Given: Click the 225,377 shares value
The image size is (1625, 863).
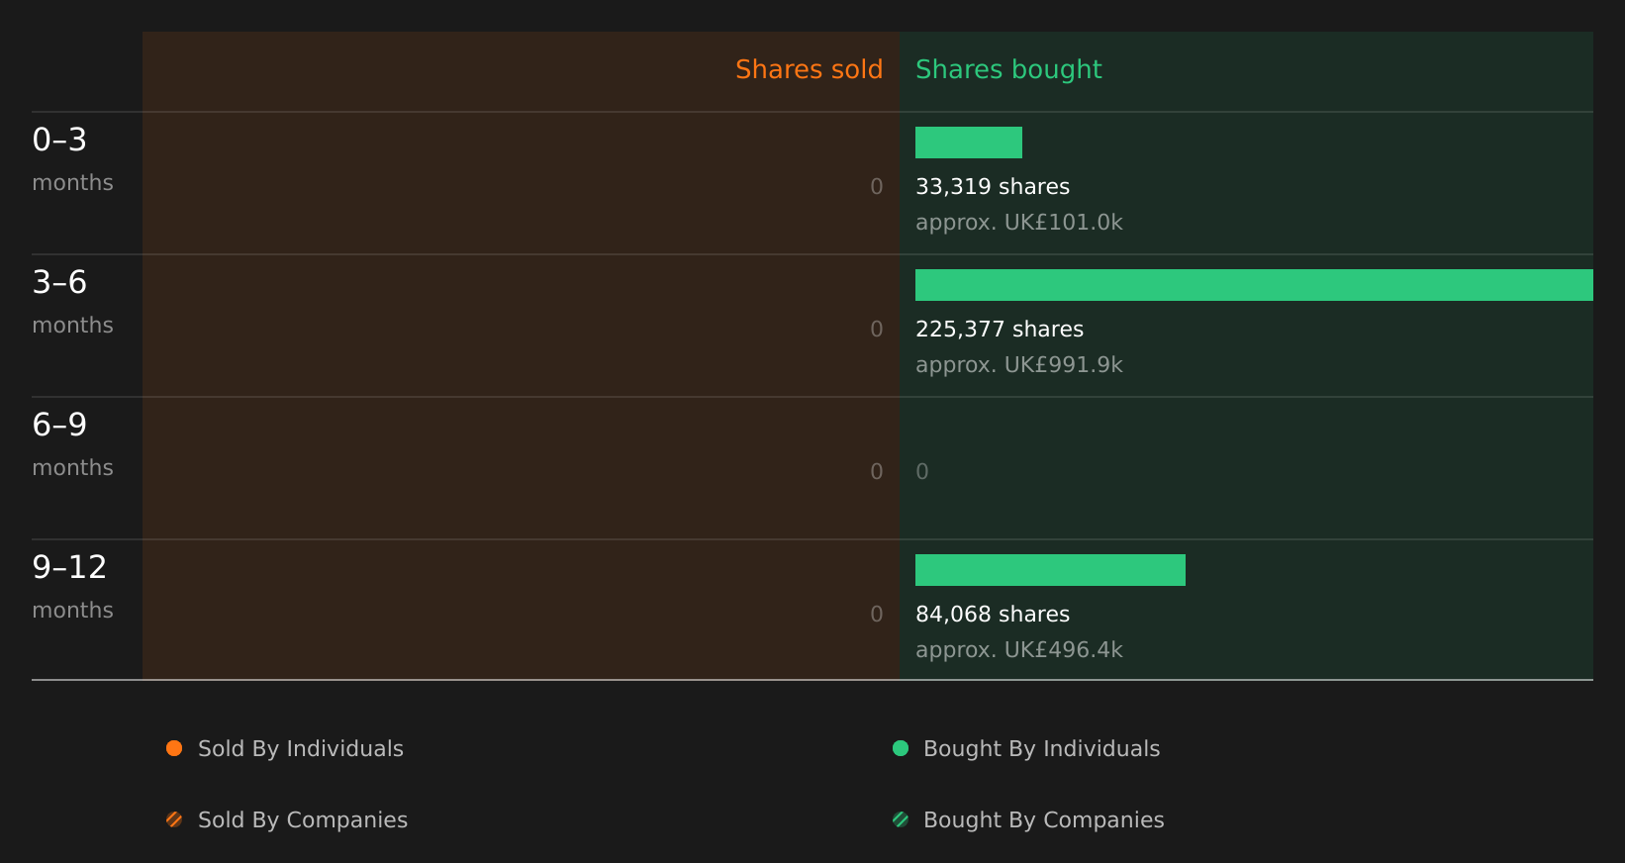Looking at the screenshot, I should point(1000,330).
